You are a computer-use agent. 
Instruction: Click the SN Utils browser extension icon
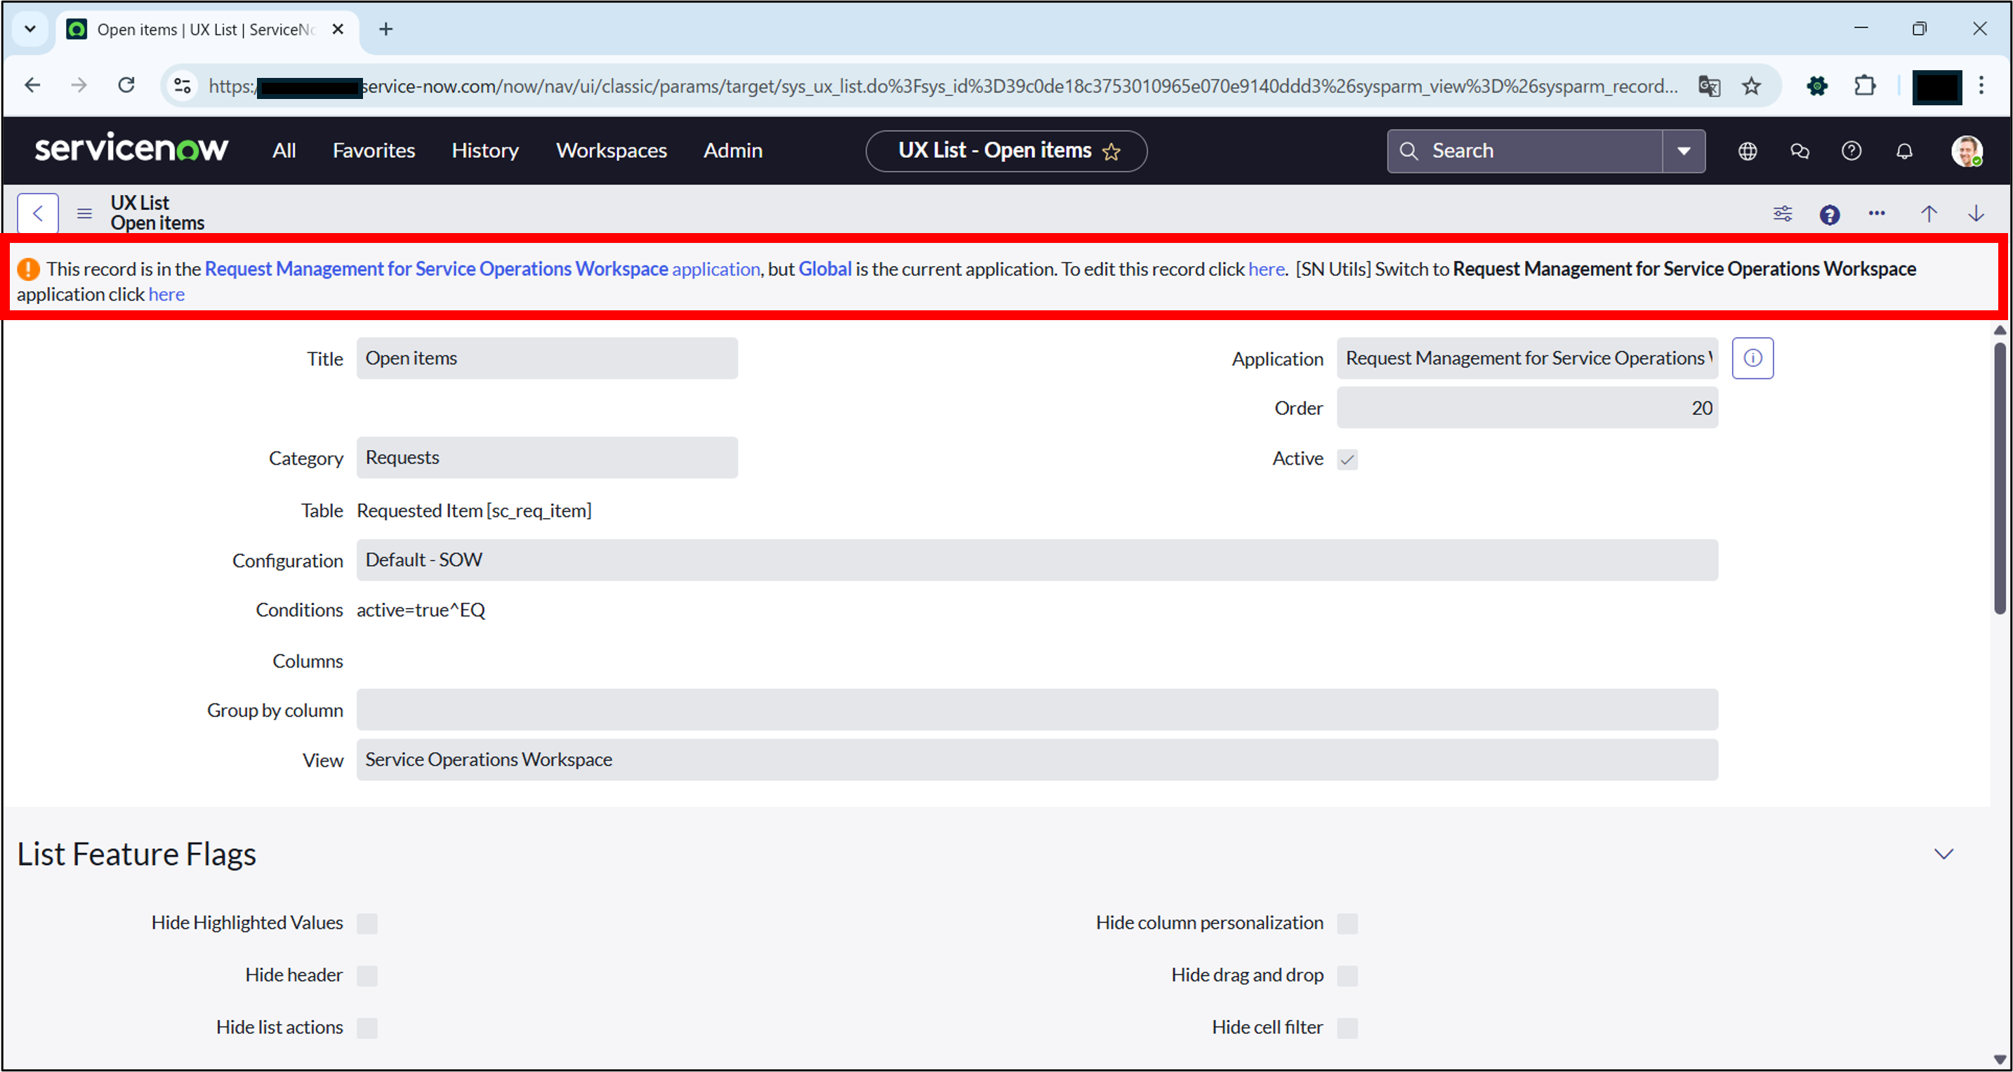1816,86
